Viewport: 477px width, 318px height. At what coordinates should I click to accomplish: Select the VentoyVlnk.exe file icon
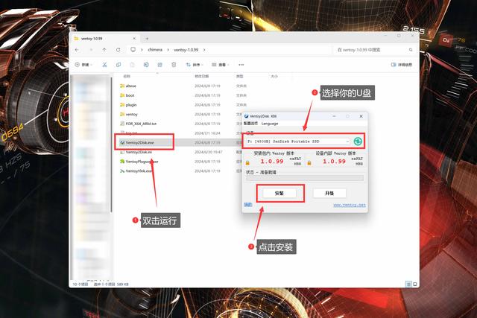point(122,171)
